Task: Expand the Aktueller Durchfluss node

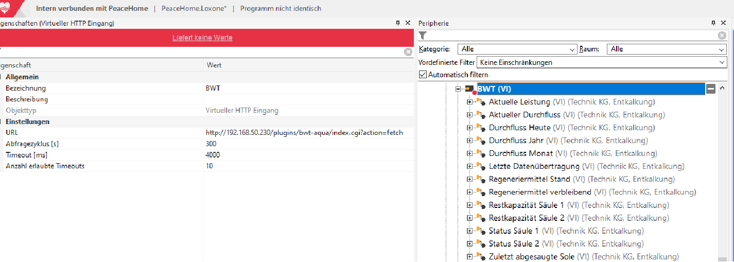Action: point(469,115)
